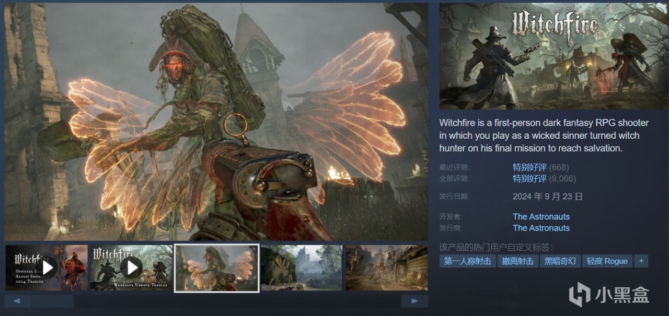Click the 发行商 label
Image resolution: width=669 pixels, height=316 pixels.
point(451,228)
